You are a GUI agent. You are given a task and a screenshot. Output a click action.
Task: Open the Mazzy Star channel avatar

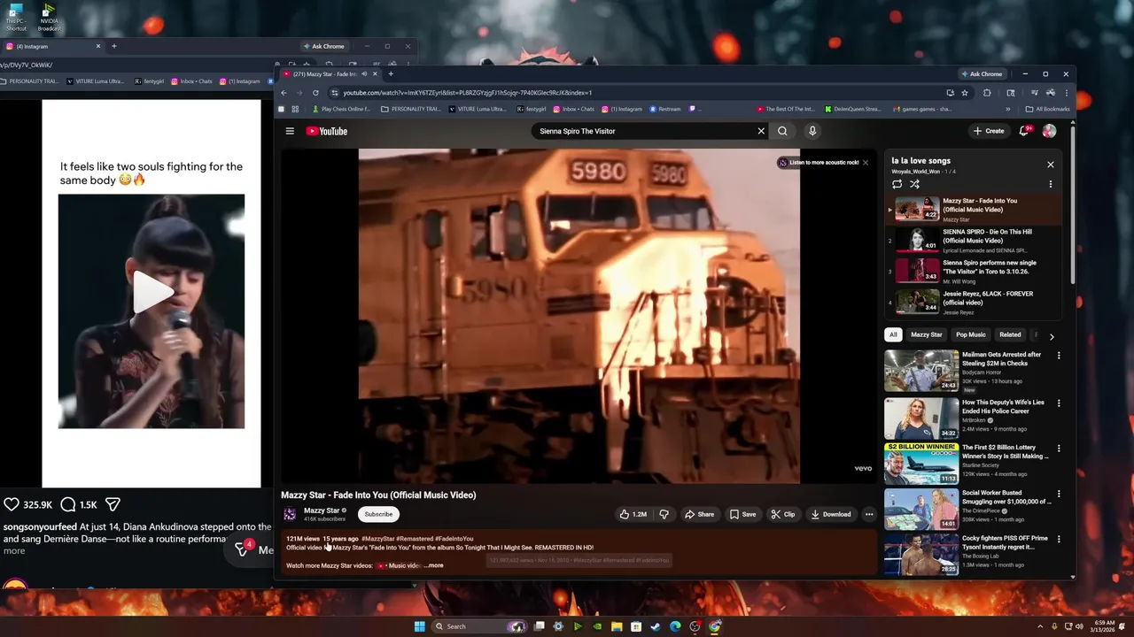click(x=290, y=514)
